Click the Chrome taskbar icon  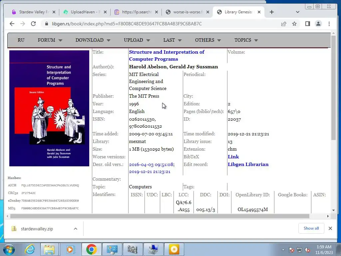pos(91,249)
